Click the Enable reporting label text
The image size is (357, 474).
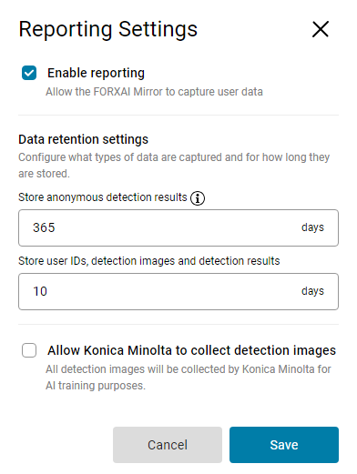click(96, 73)
